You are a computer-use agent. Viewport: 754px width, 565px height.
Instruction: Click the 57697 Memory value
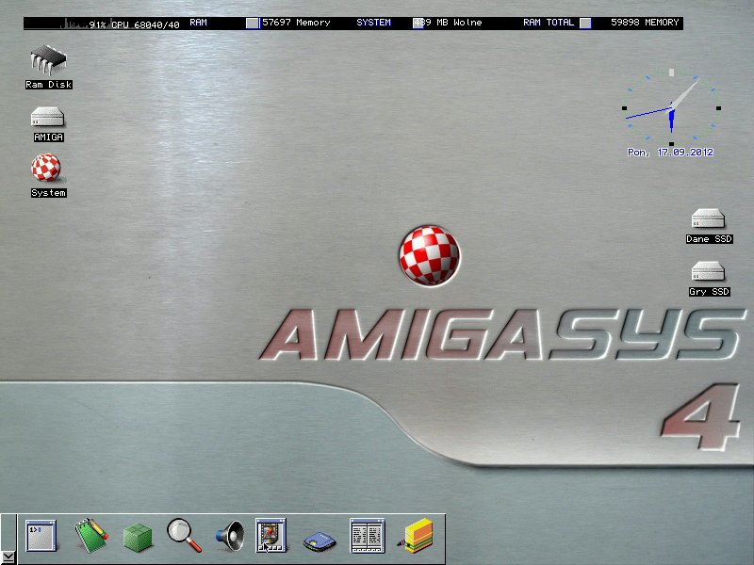tap(296, 22)
